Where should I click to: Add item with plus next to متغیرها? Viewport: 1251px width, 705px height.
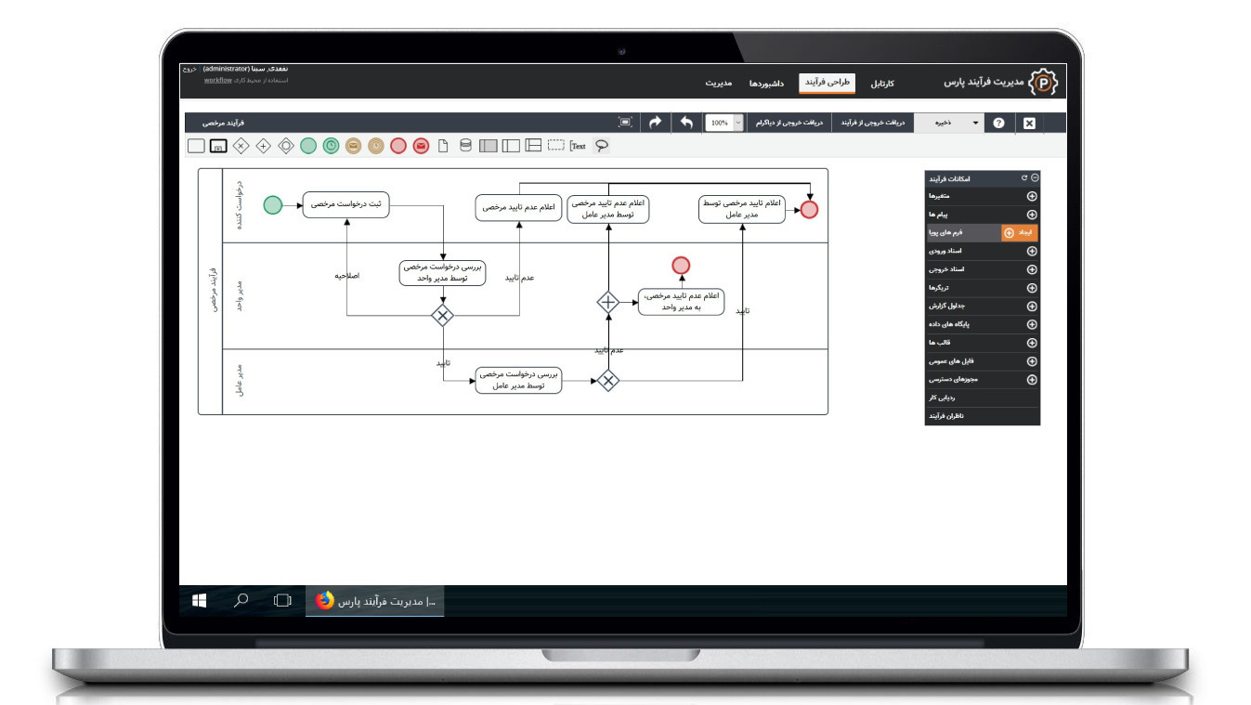click(1032, 196)
